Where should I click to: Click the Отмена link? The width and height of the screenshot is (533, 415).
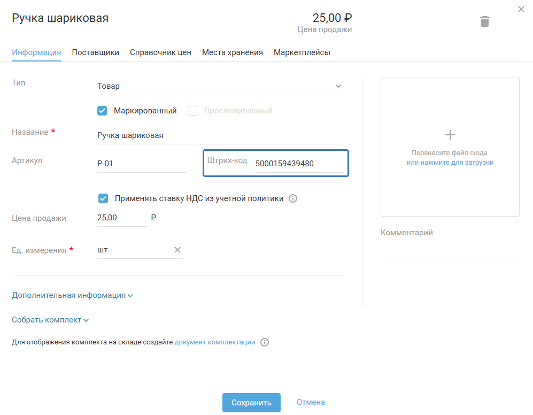point(311,402)
